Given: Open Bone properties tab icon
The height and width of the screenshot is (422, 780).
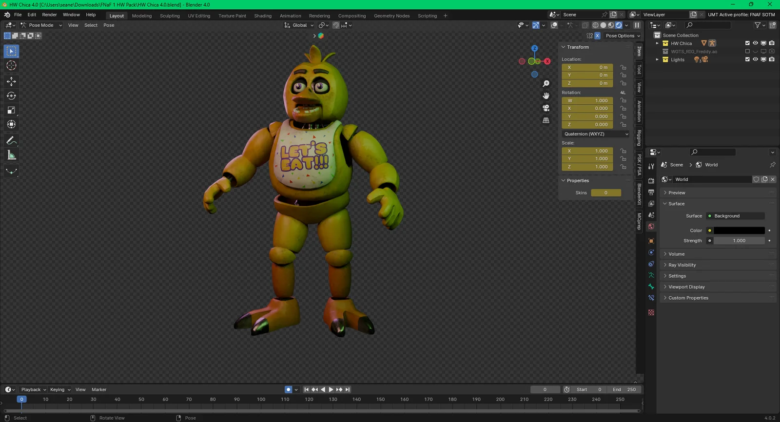Looking at the screenshot, I should [651, 287].
